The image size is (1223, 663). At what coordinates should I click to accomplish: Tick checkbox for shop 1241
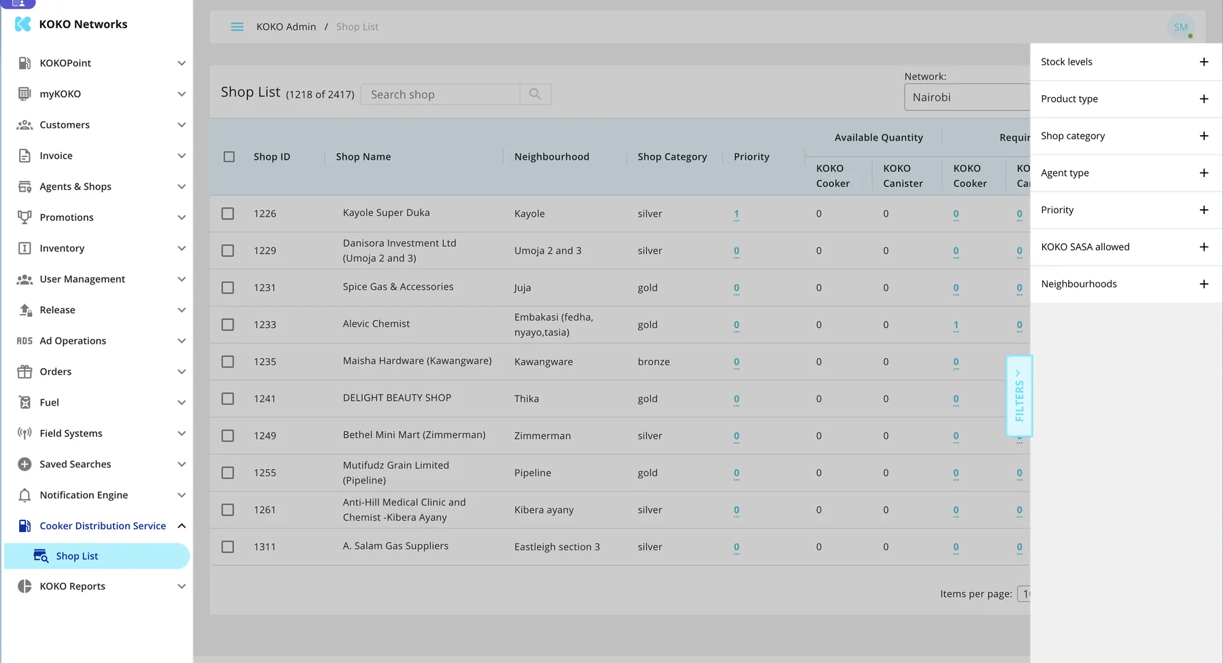pos(228,399)
